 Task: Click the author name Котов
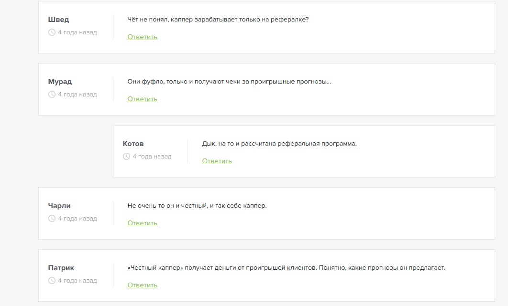click(133, 144)
